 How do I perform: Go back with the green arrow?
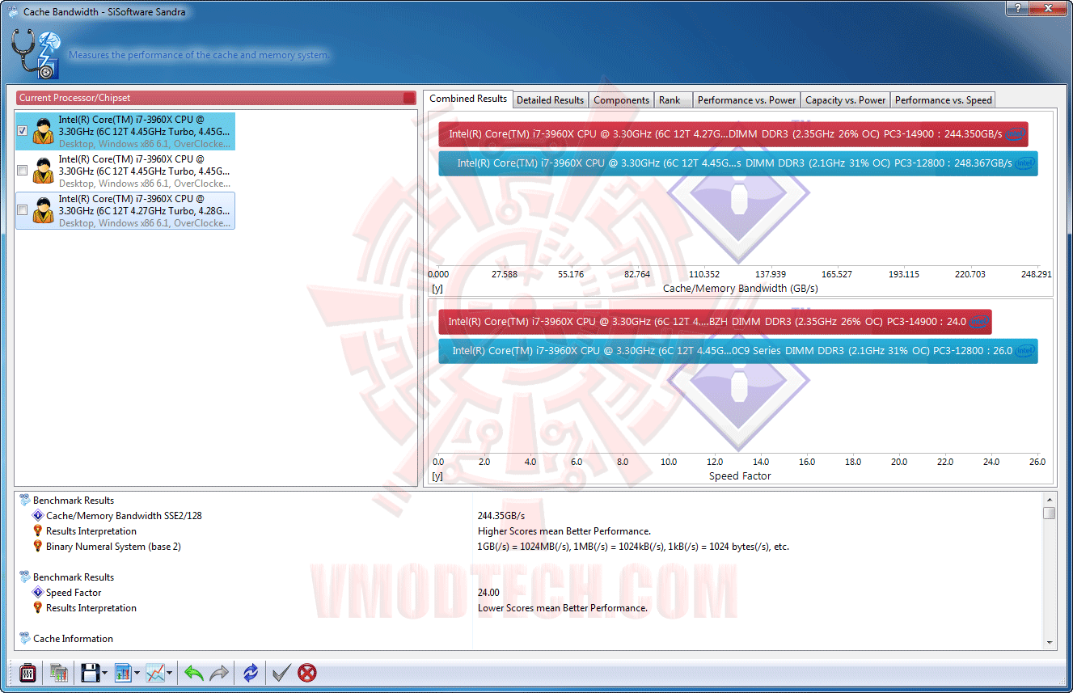193,672
